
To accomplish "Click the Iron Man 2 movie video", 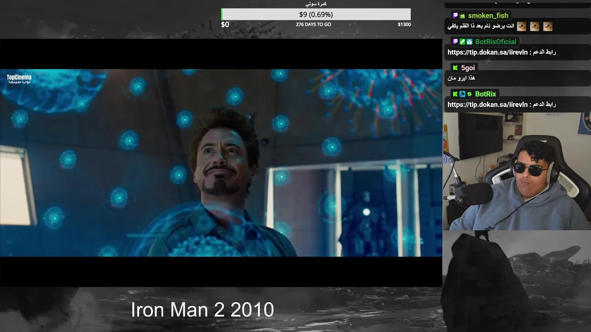I will (x=221, y=163).
